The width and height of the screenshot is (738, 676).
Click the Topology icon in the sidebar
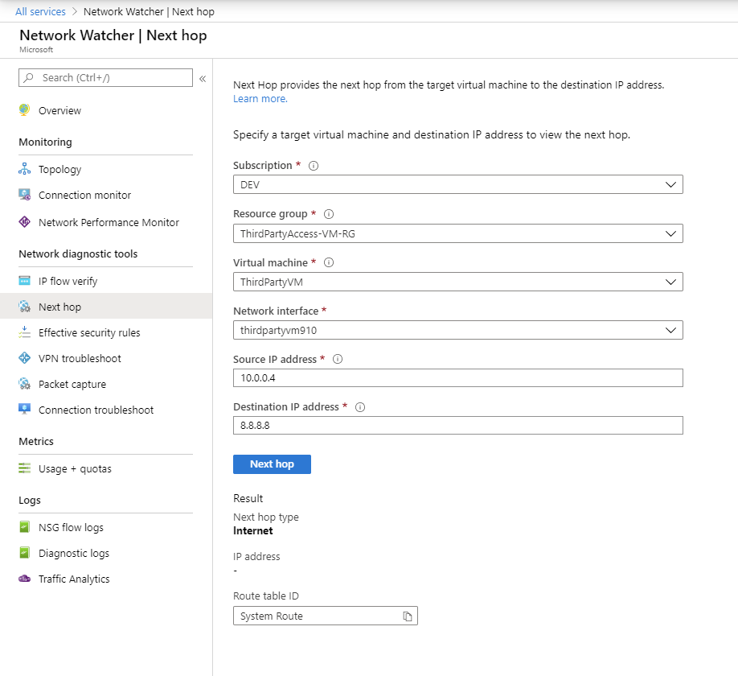coord(24,169)
